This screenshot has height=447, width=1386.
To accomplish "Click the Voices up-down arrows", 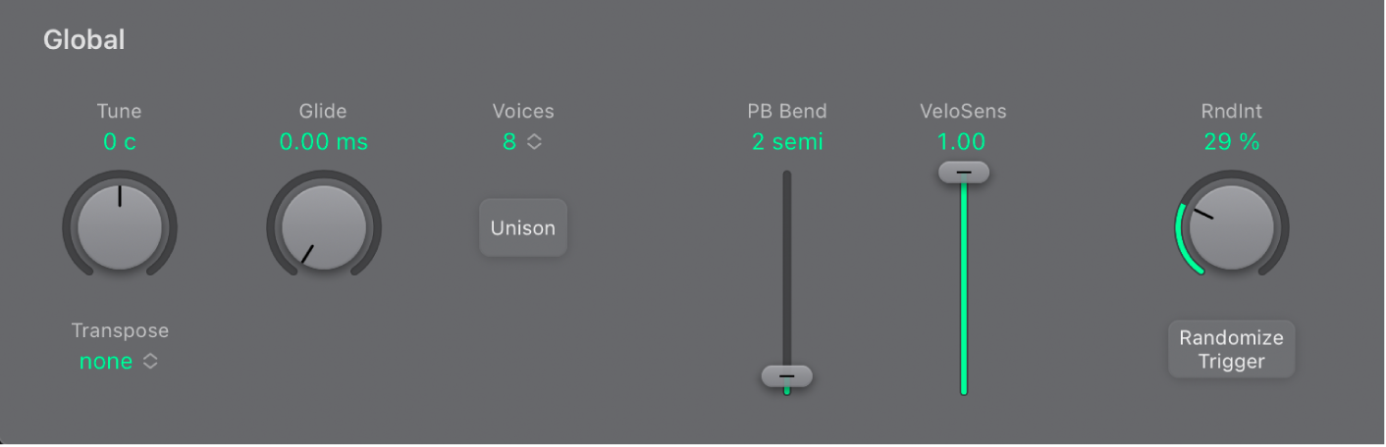I will [534, 142].
